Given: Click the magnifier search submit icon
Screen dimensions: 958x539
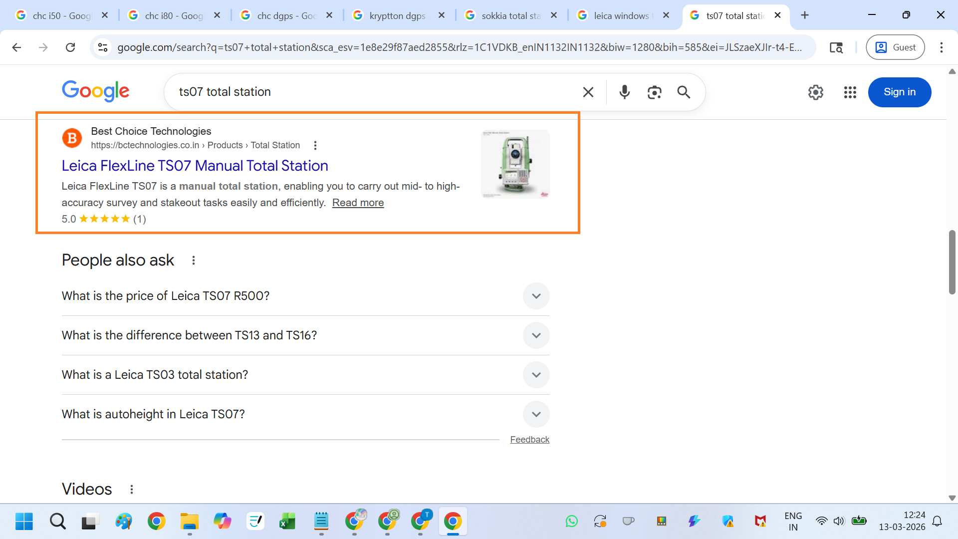Looking at the screenshot, I should coord(684,92).
